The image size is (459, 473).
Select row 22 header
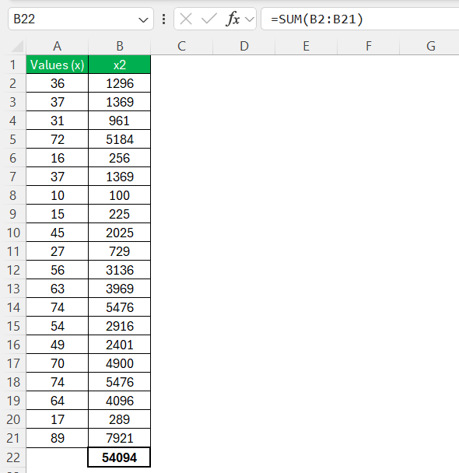[13, 457]
